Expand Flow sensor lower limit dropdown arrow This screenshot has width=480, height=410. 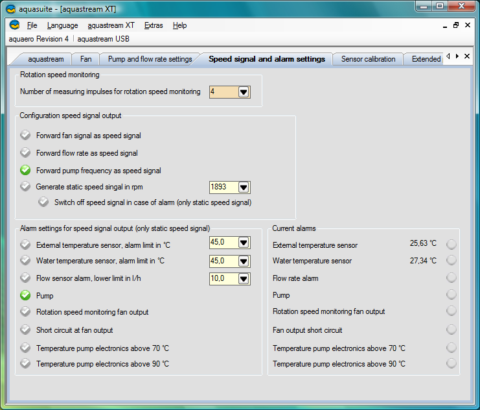pyautogui.click(x=244, y=279)
